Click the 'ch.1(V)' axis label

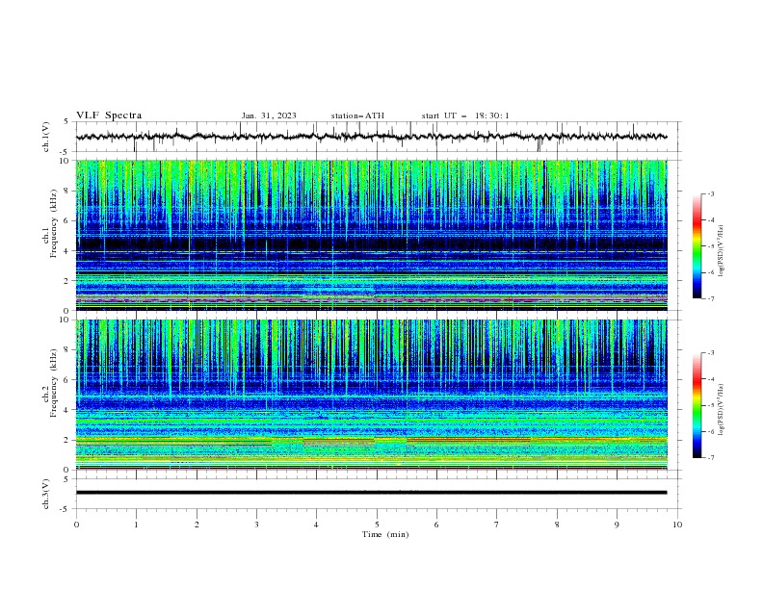click(x=46, y=137)
